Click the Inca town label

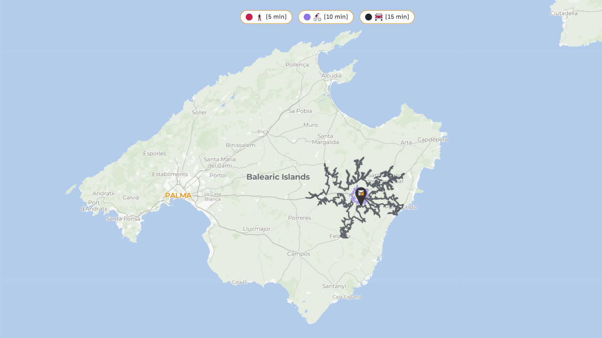tap(263, 132)
